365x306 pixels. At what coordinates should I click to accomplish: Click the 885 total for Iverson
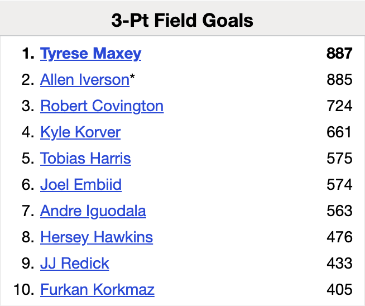coord(339,80)
